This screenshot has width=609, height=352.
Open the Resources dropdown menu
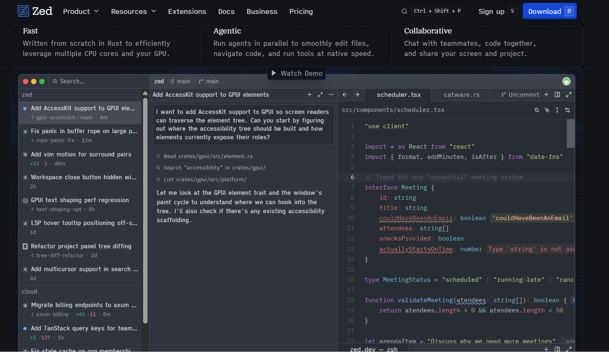point(134,11)
